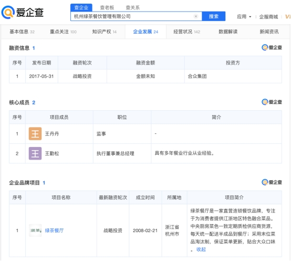Viewport: 291px width, 261px height.
Task: Click the 核心成员 section heading
Action: [19, 102]
